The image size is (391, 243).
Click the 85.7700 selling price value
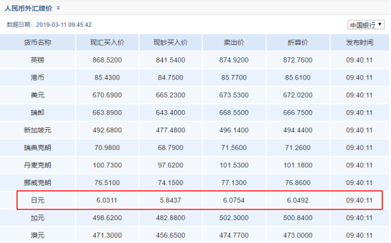tap(234, 78)
